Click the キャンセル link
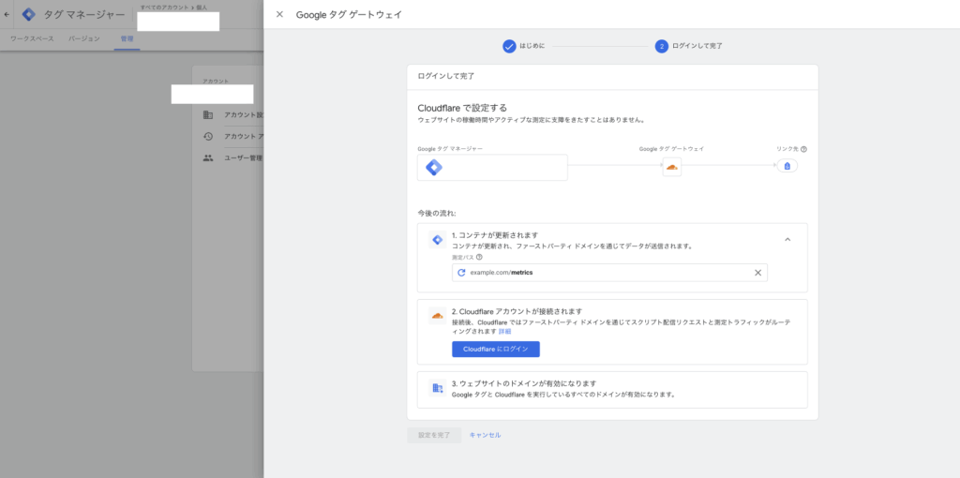Image resolution: width=960 pixels, height=478 pixels. tap(485, 435)
